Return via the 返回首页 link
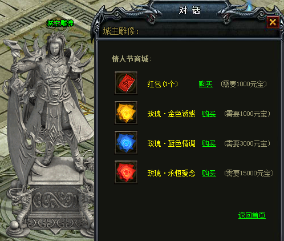 click(x=252, y=215)
